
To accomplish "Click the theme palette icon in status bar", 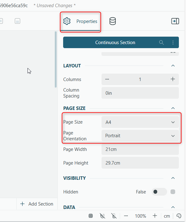I will click(179, 216).
